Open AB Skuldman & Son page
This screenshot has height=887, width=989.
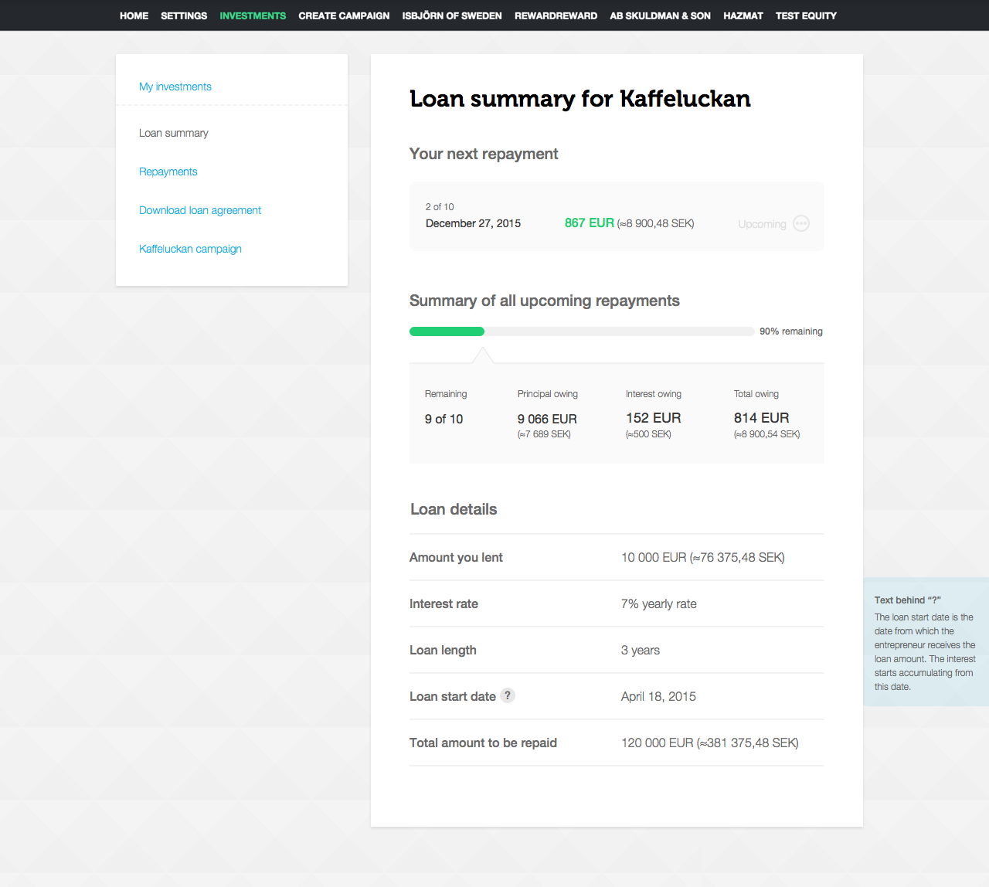point(660,15)
